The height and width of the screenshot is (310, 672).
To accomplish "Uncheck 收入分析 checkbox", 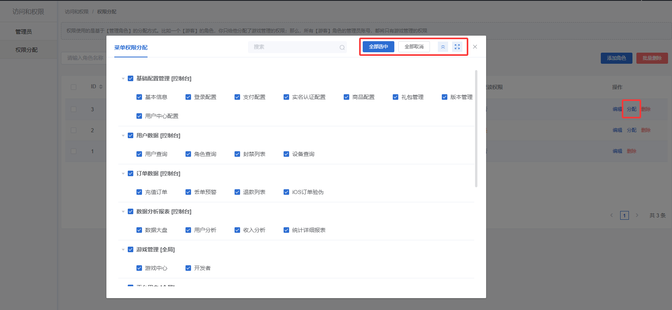I will point(237,230).
